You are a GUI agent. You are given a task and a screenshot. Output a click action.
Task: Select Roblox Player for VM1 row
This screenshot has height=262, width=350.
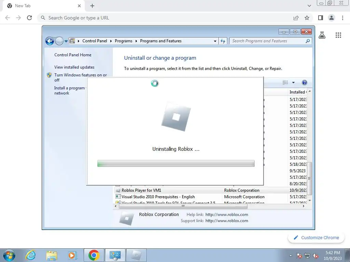[x=211, y=190]
